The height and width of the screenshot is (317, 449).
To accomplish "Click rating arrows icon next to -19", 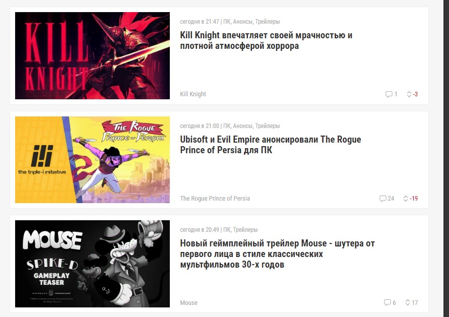I will click(406, 199).
